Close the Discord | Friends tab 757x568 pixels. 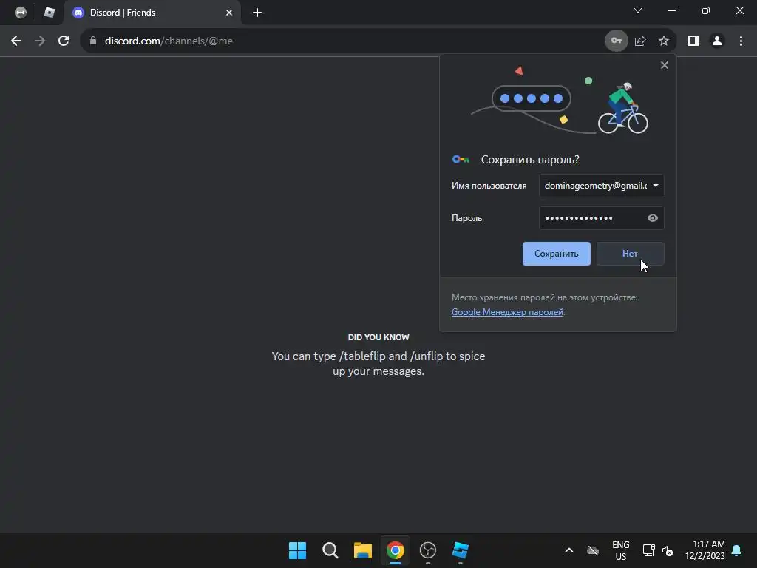click(x=229, y=13)
